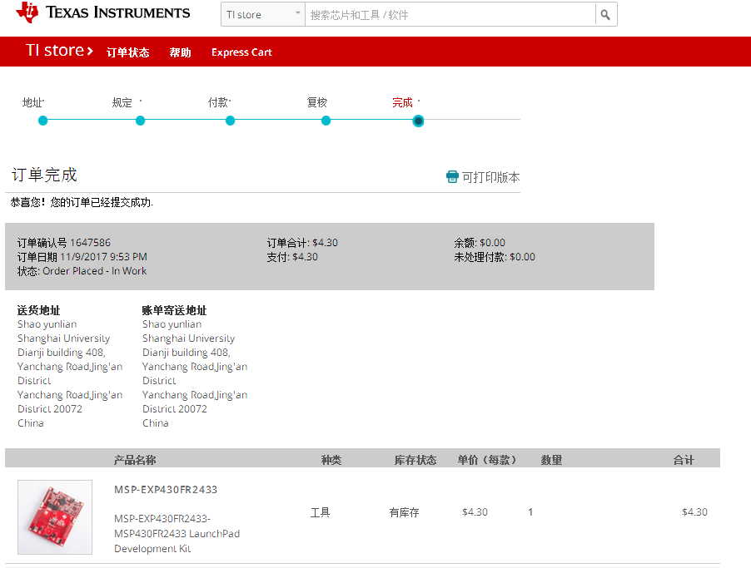The width and height of the screenshot is (751, 568).
Task: Click the 工具 category cell
Action: (321, 512)
